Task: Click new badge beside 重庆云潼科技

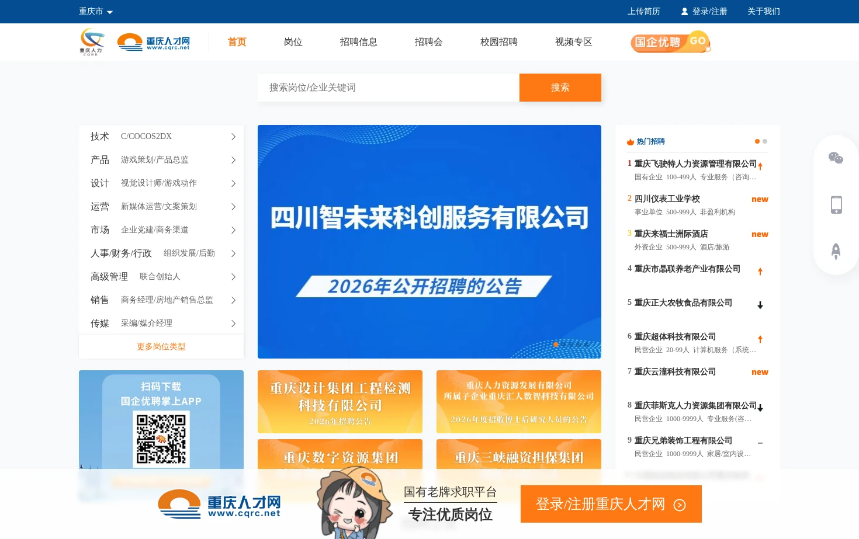Action: tap(760, 373)
